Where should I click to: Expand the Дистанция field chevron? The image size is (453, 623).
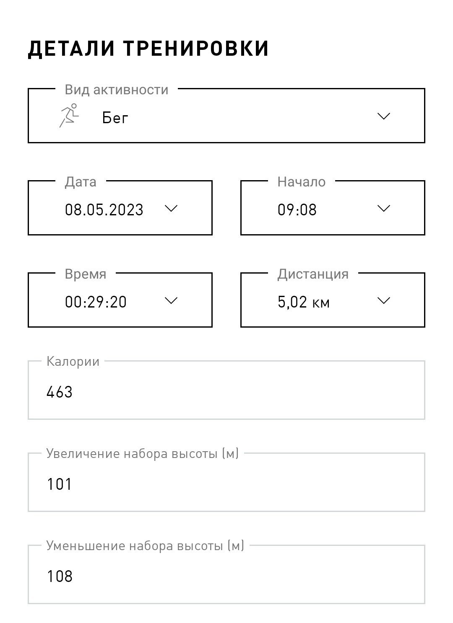coord(384,300)
